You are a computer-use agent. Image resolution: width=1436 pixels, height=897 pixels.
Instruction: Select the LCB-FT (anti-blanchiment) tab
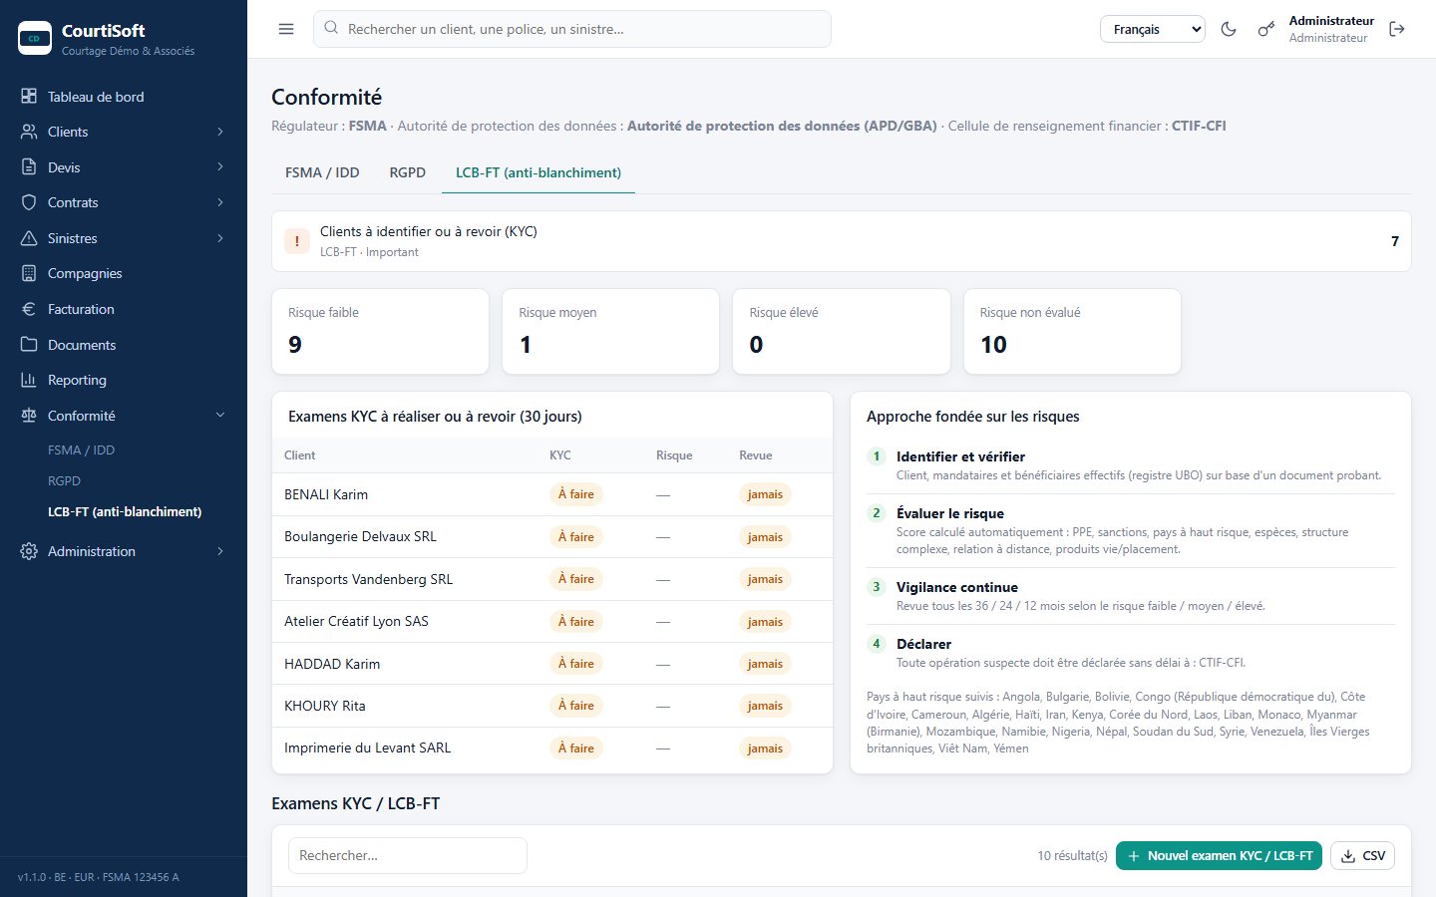[538, 172]
